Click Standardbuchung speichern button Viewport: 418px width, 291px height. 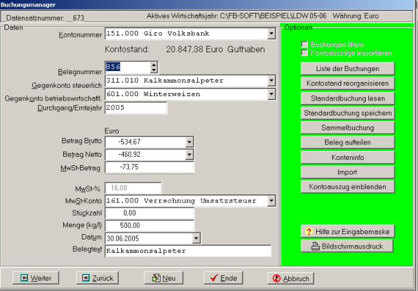[x=348, y=113]
